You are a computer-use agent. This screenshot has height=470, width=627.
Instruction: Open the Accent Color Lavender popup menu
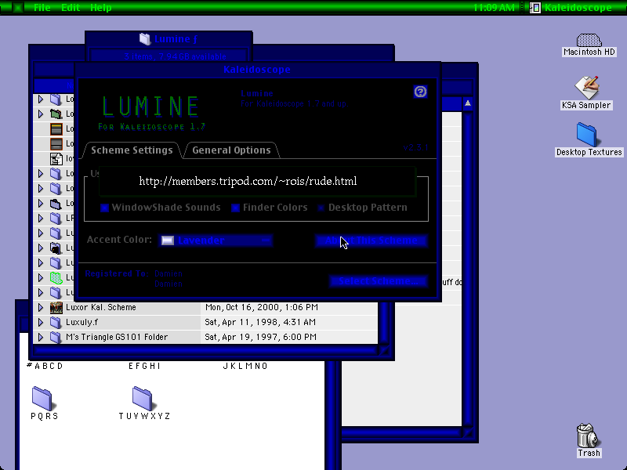click(x=215, y=240)
